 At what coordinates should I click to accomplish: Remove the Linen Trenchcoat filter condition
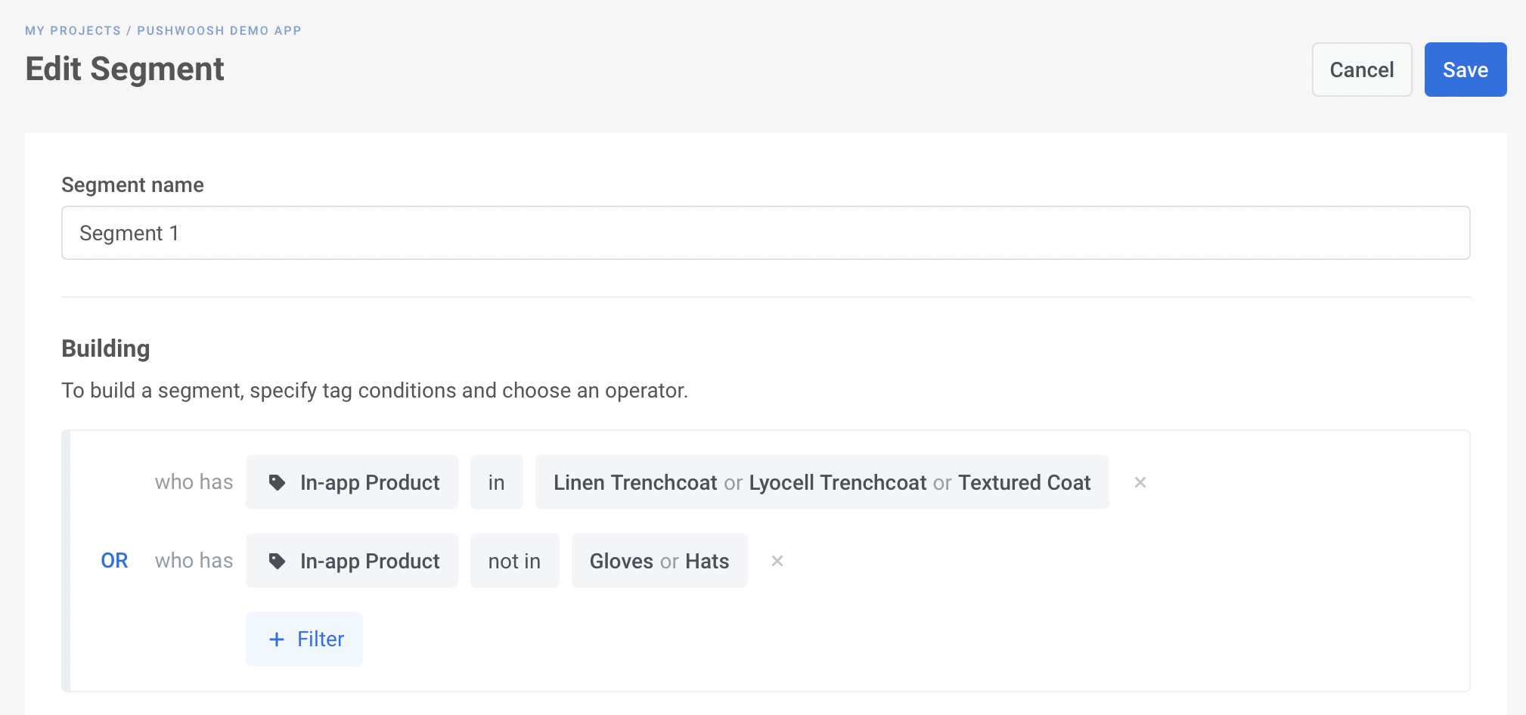coord(1140,482)
